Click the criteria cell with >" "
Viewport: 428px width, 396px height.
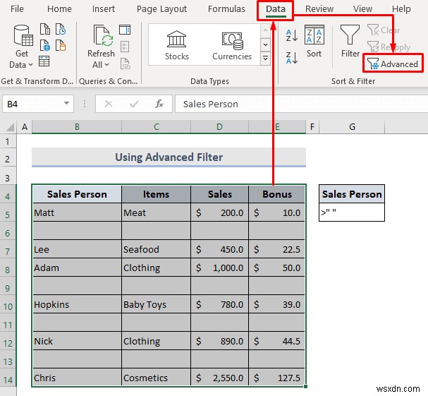[x=352, y=212]
